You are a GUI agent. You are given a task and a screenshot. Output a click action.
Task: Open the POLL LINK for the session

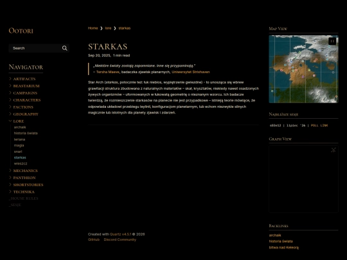point(319,126)
